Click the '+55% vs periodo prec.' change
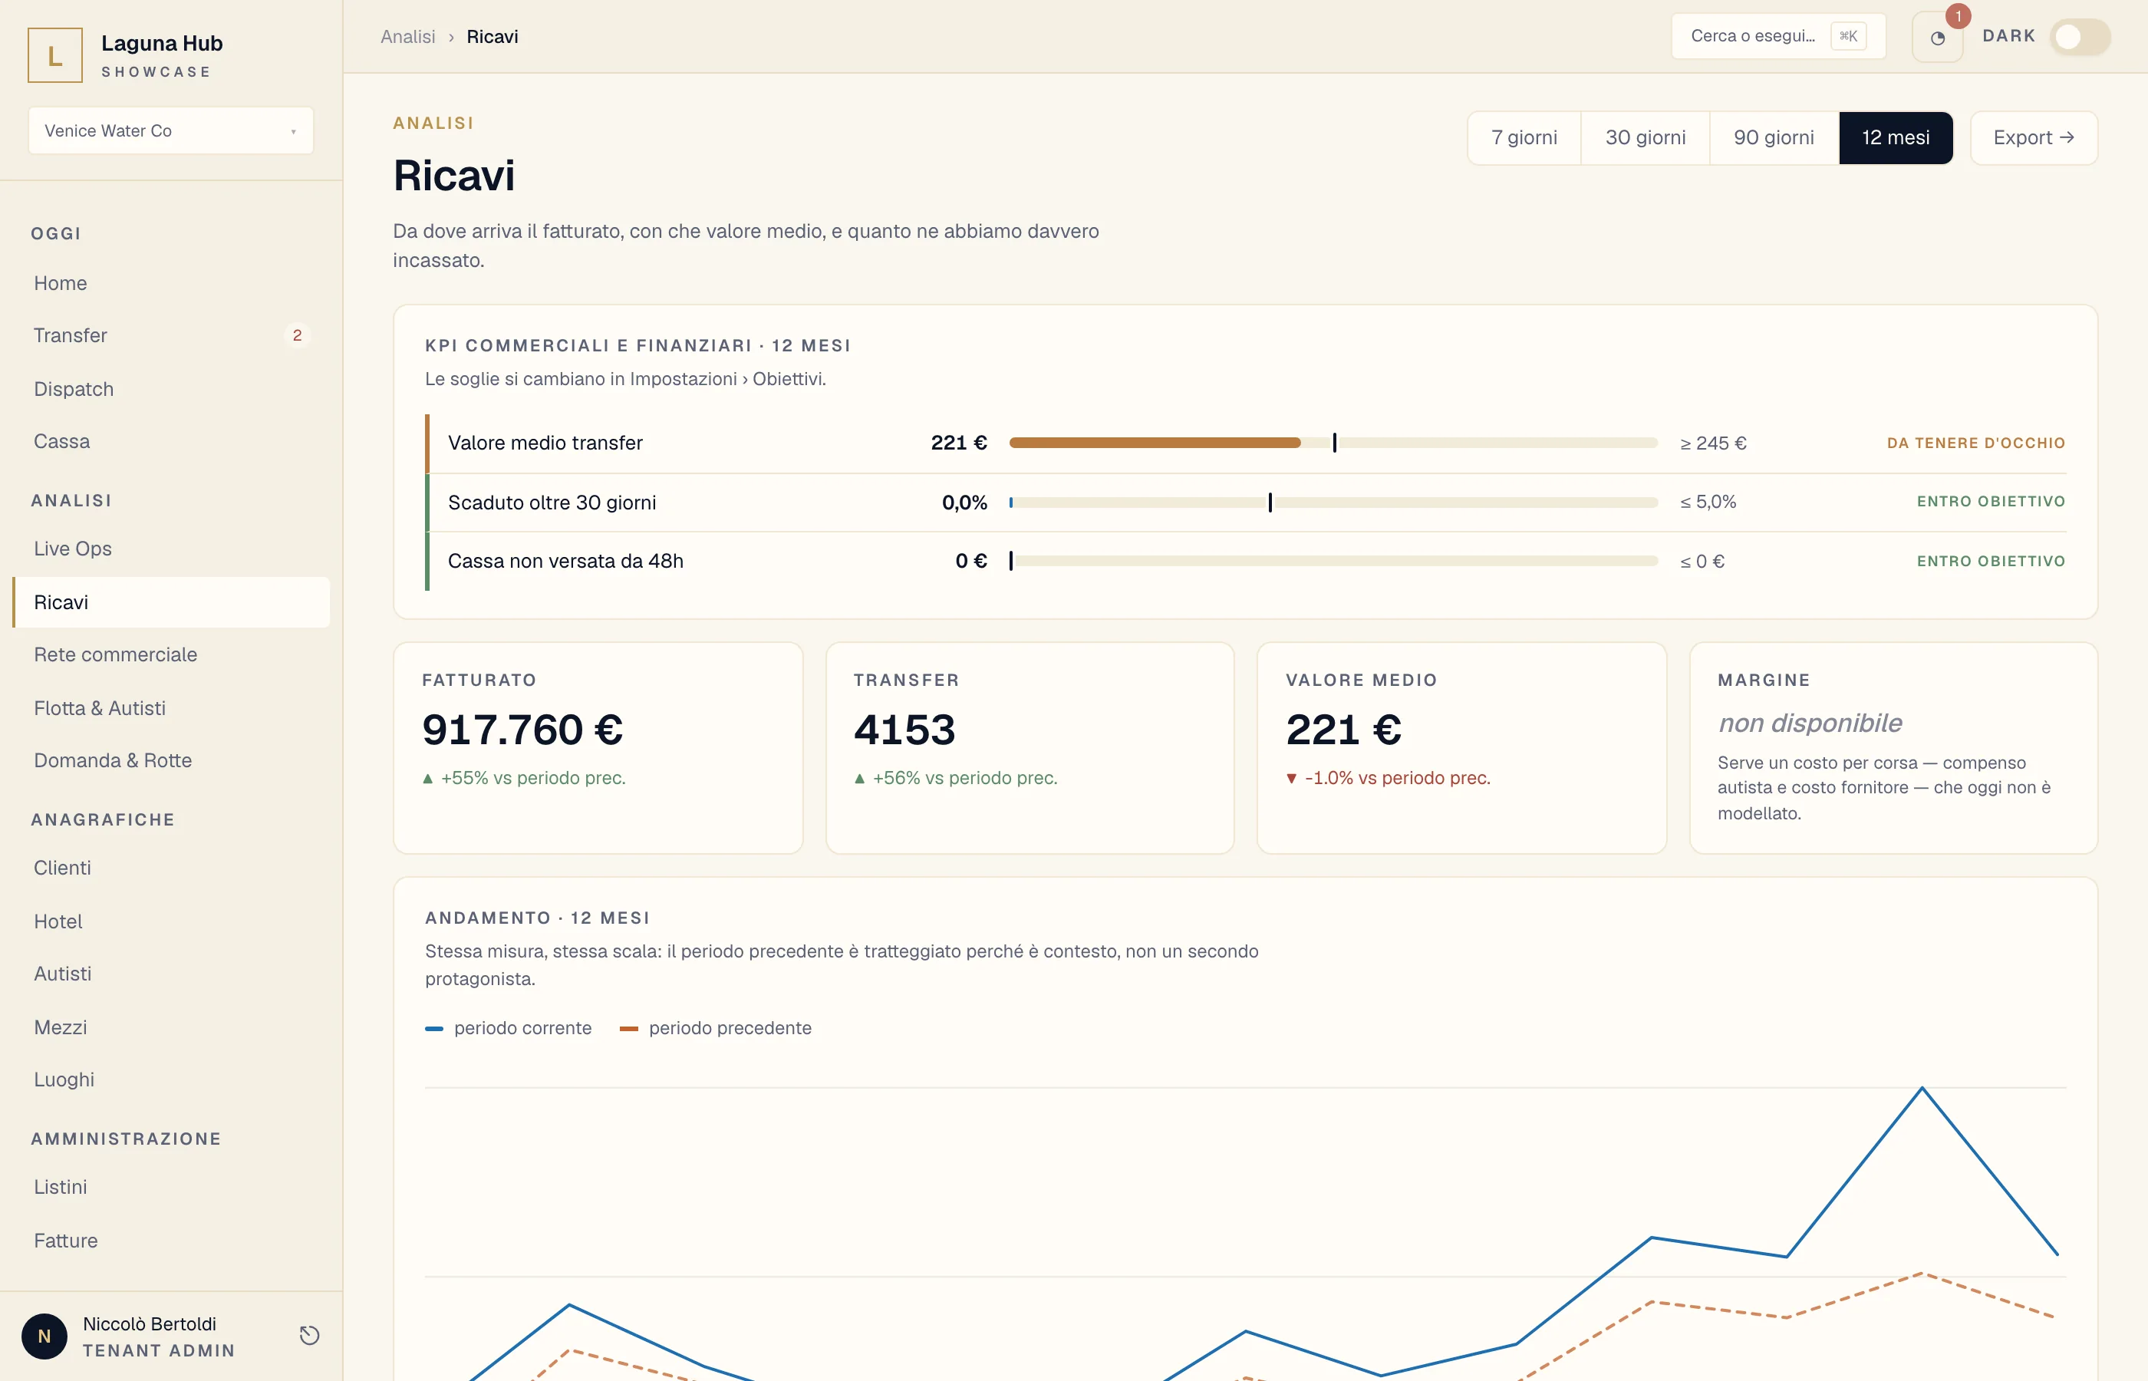Image resolution: width=2148 pixels, height=1381 pixels. (x=525, y=779)
